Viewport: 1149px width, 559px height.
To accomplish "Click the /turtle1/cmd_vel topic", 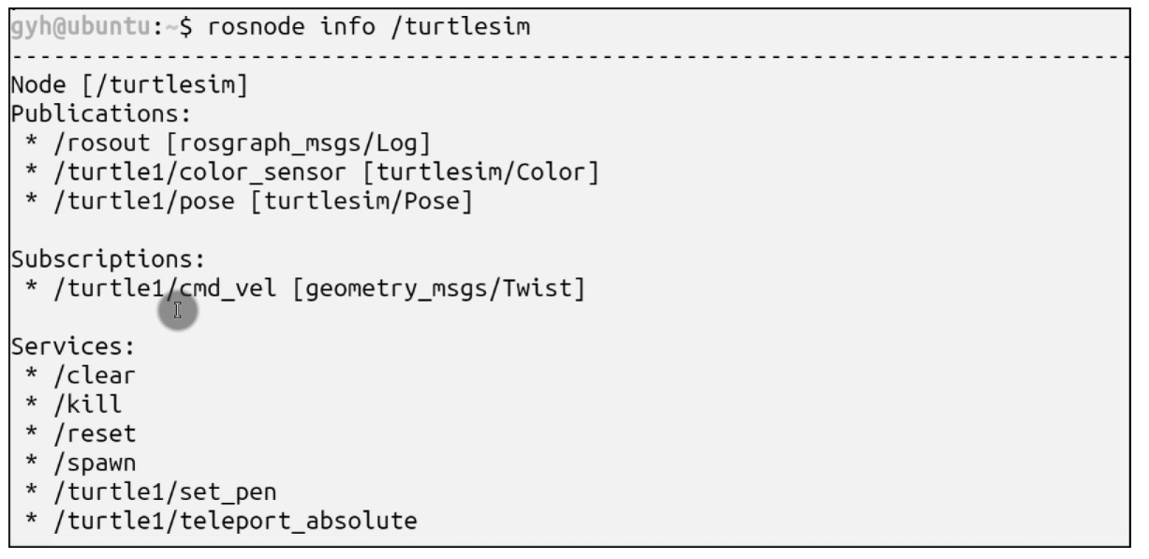I will pos(164,288).
